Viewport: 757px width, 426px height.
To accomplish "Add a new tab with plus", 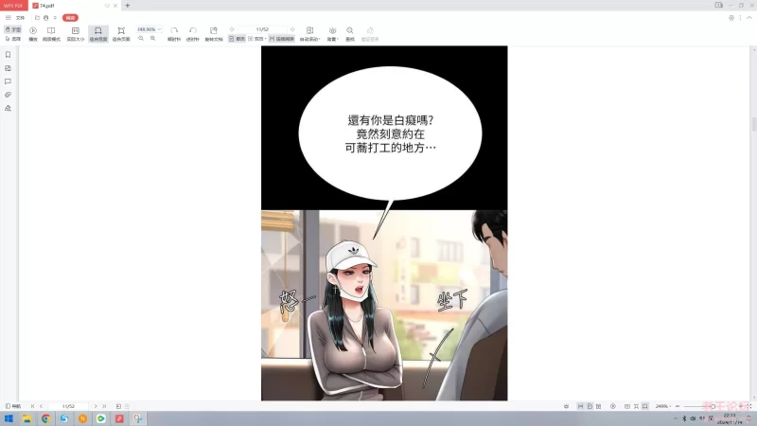I will pos(128,6).
